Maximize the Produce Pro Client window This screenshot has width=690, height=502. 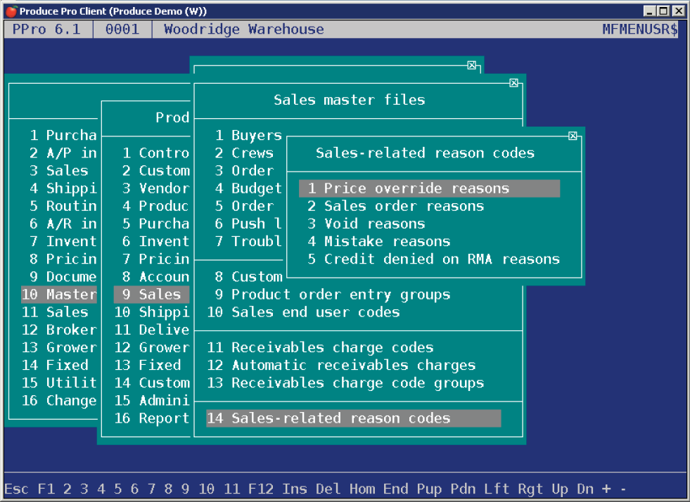(663, 11)
